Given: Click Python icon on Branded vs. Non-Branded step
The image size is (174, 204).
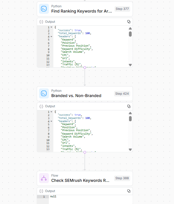Looking at the screenshot, I should click(x=44, y=94).
